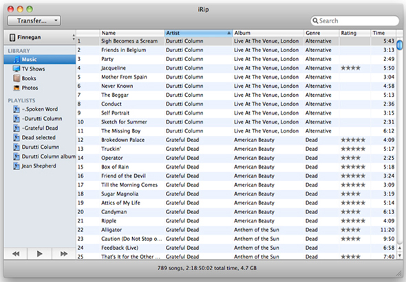Click the 11:20 time for Alligator
406x282 pixels.
[x=387, y=230]
